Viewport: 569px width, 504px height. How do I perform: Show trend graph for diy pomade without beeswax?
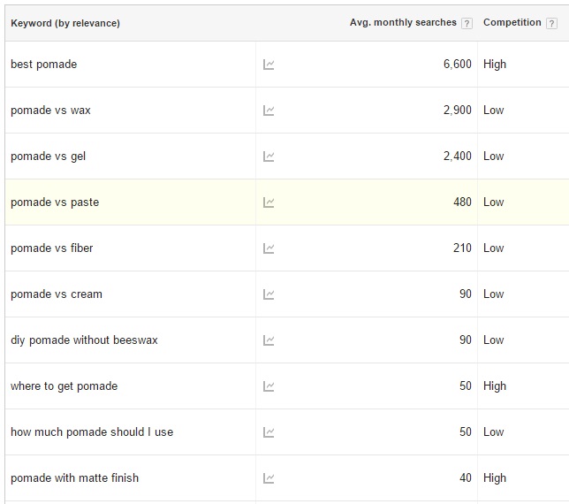point(269,340)
